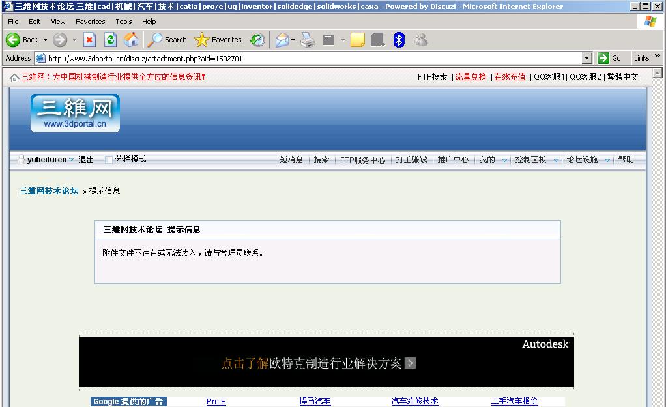The image size is (666, 407).
Task: Click the home icon beside 三維网 slogan
Action: 14,78
